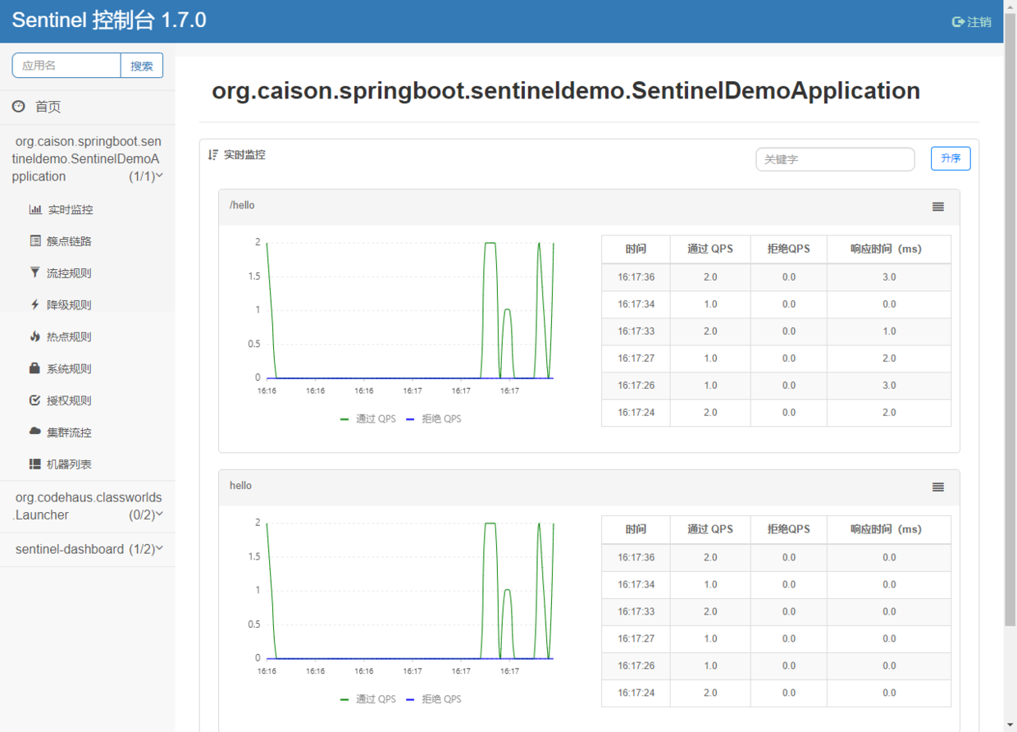The width and height of the screenshot is (1017, 732).
Task: Click the funnel icon for 流控规则
Action: click(35, 272)
